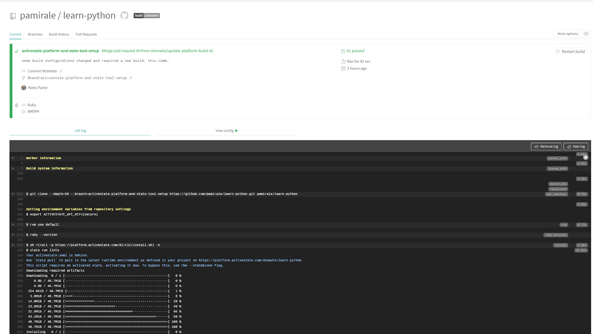This screenshot has height=334, width=593.
Task: Switch to the Pull Requests tab
Action: pos(86,34)
